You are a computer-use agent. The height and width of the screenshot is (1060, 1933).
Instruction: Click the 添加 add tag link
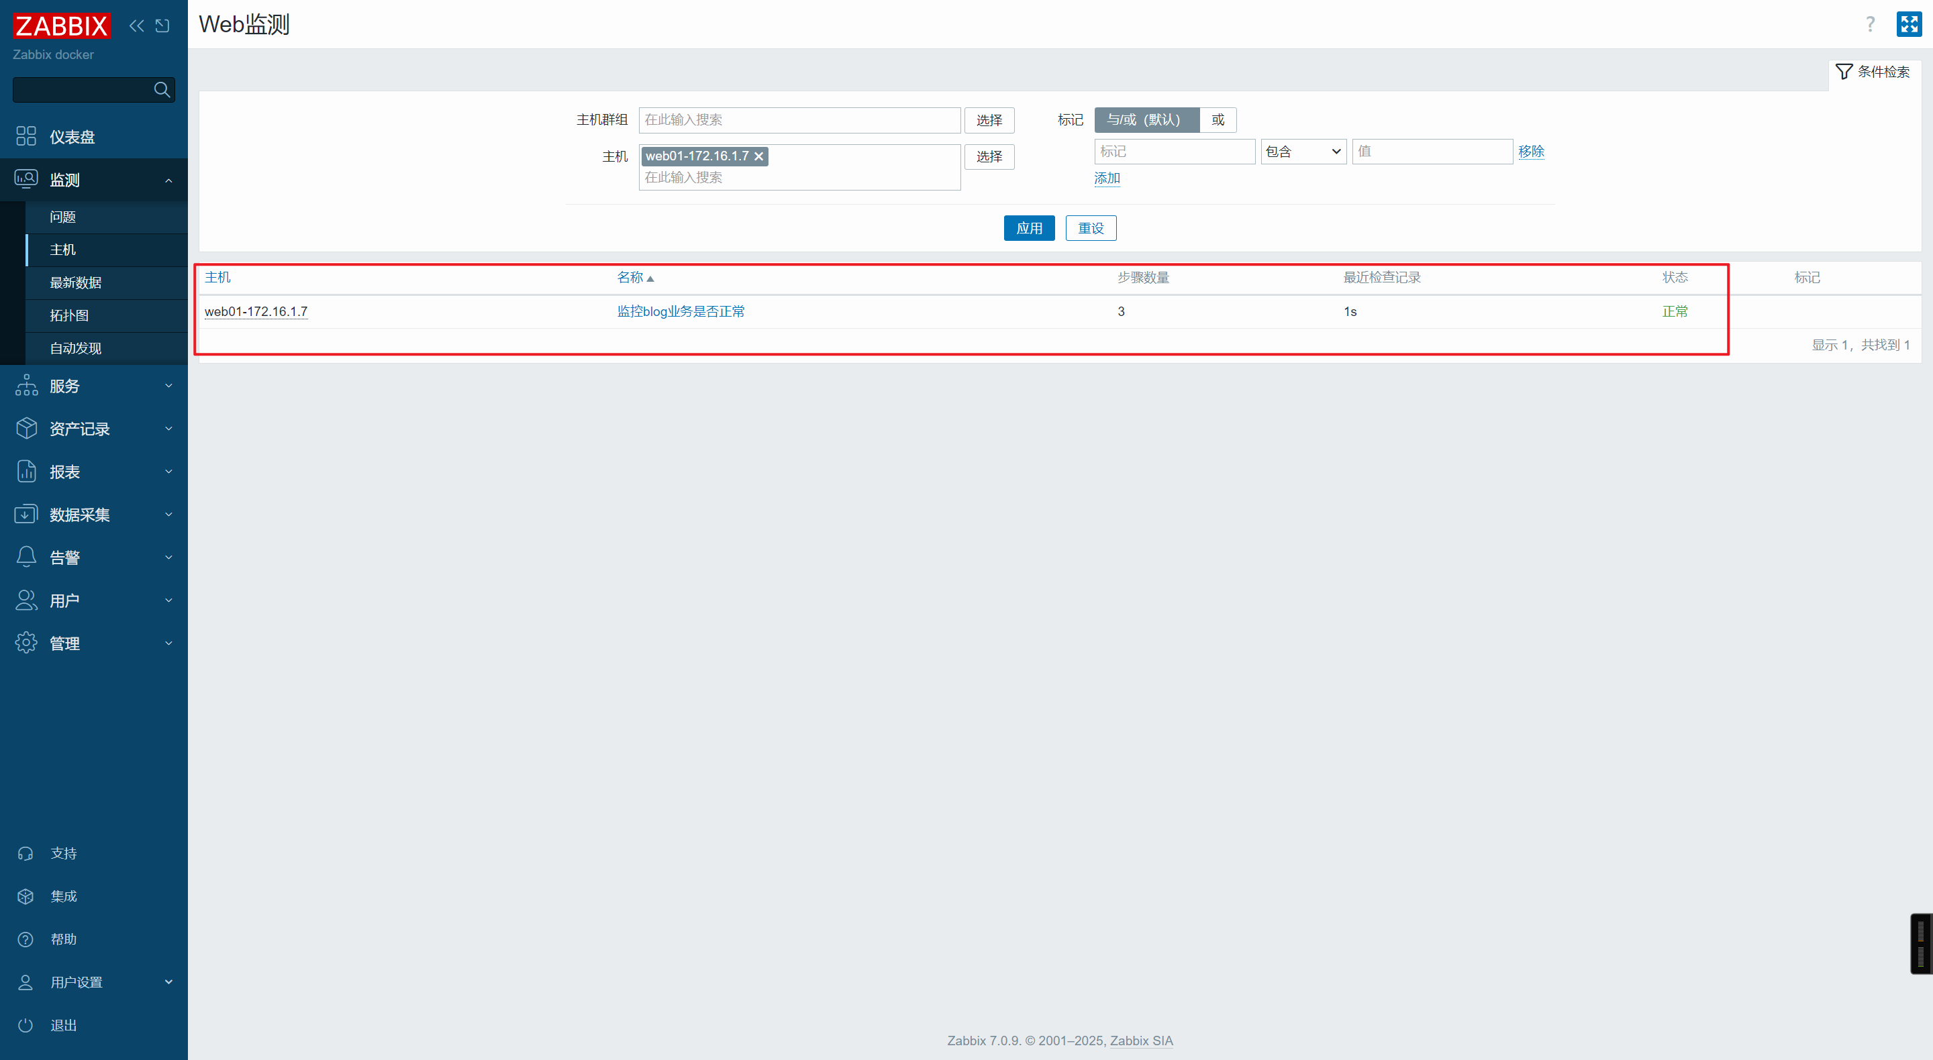(1107, 178)
